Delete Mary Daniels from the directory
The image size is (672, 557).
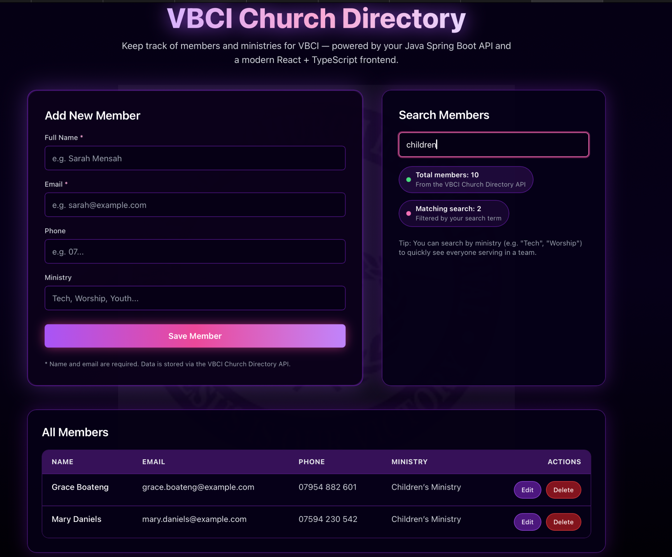pos(563,522)
